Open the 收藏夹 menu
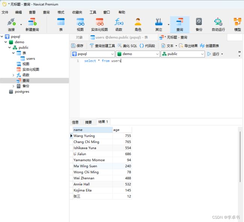 pyautogui.click(x=77, y=12)
